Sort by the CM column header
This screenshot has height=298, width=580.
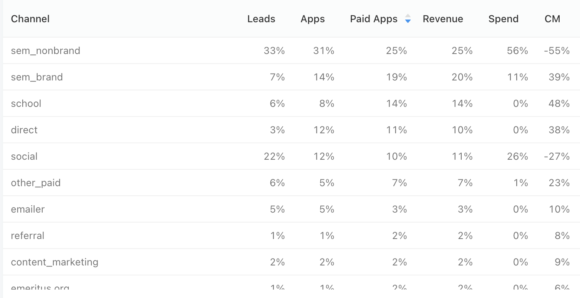point(552,19)
